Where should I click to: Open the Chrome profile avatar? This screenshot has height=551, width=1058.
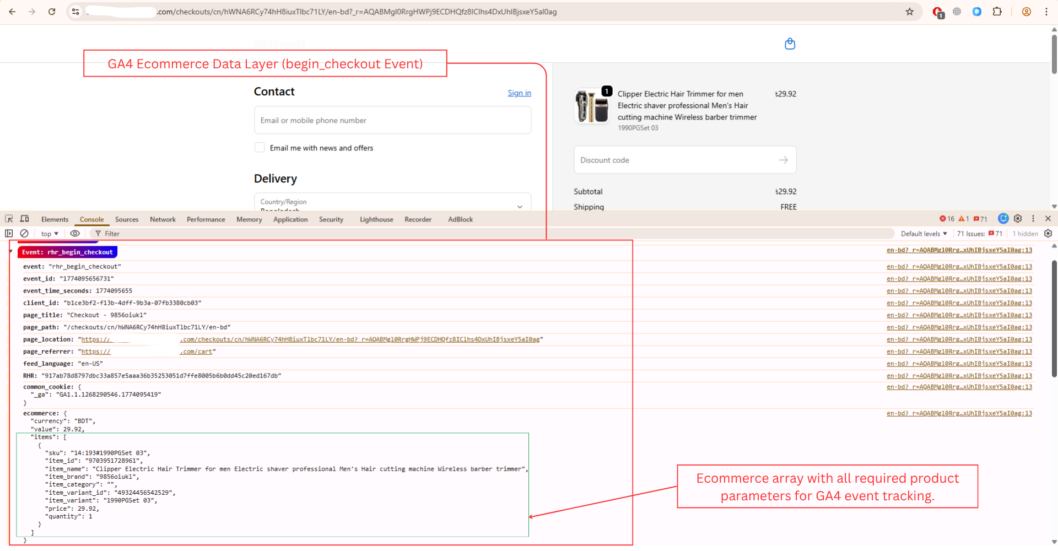coord(1026,12)
